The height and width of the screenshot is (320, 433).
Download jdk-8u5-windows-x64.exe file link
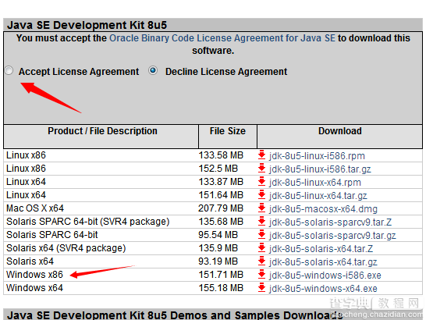coord(323,289)
